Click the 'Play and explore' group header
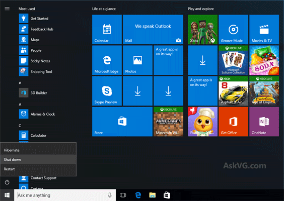This screenshot has width=284, height=201. 201,9
